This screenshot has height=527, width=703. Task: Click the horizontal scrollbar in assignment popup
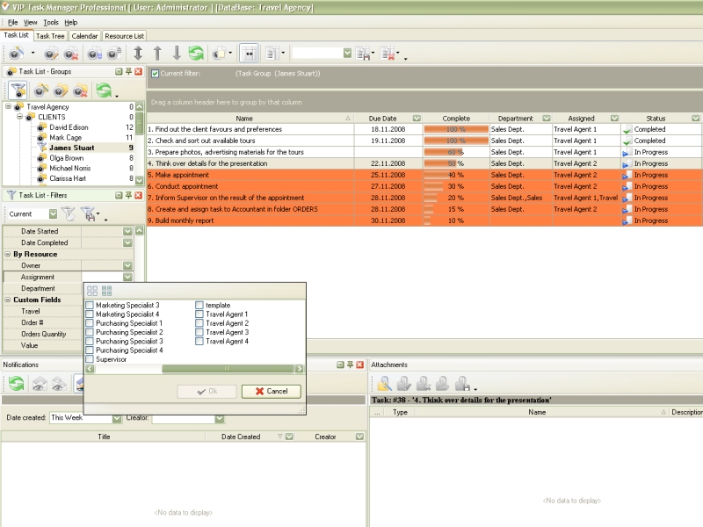click(194, 369)
